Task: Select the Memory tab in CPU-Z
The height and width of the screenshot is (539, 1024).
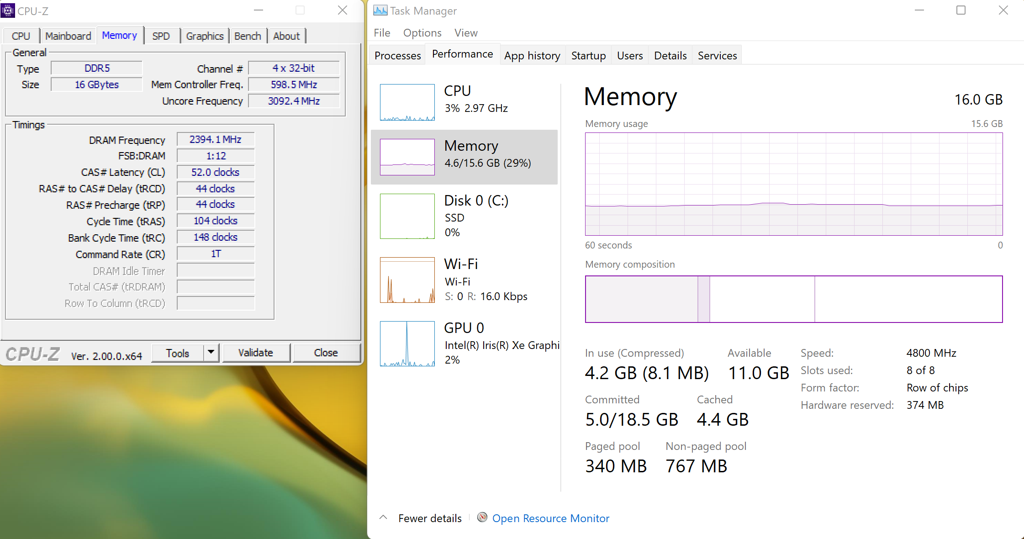Action: (x=120, y=35)
